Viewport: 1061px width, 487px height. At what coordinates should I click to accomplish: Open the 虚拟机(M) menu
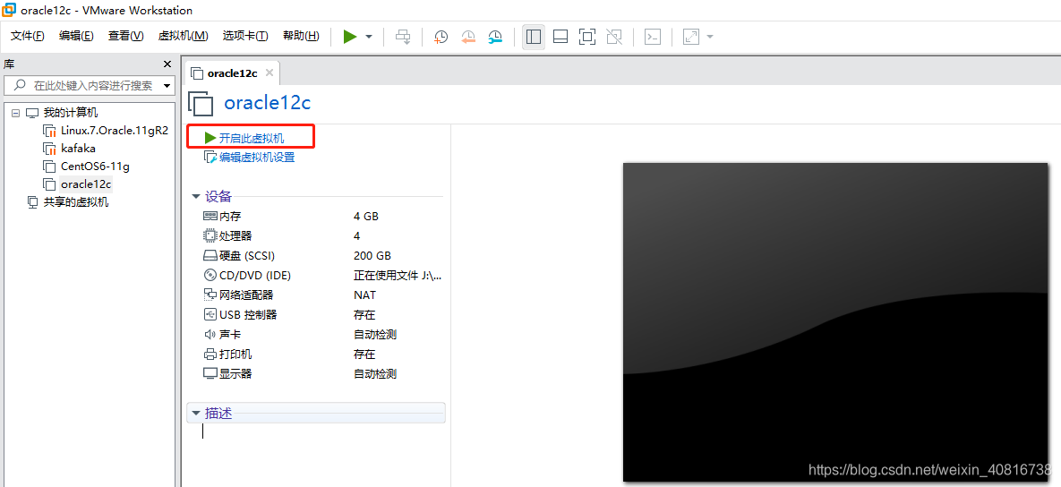pyautogui.click(x=183, y=36)
